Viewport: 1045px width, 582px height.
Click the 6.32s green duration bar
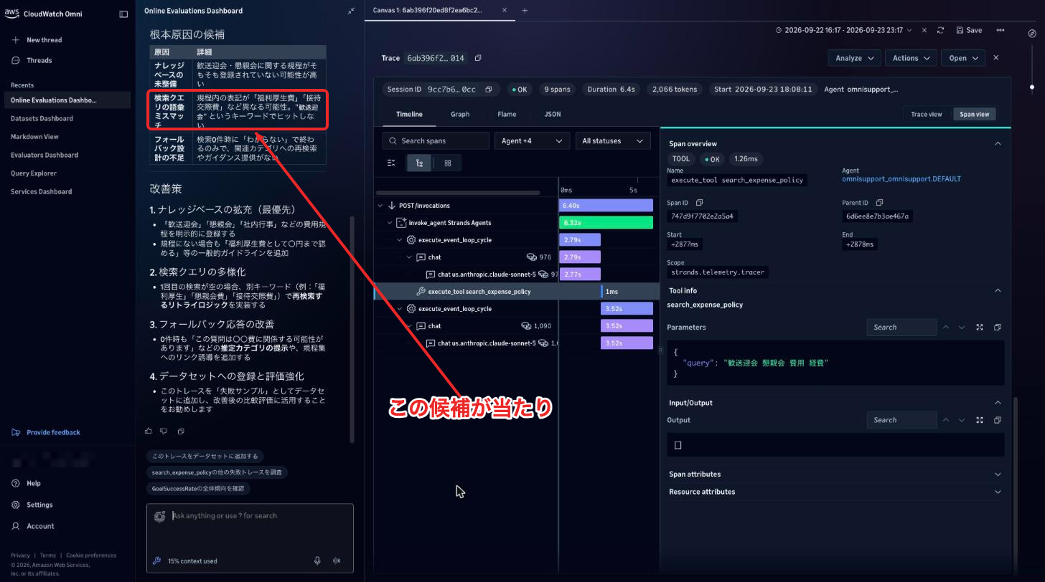pos(606,223)
